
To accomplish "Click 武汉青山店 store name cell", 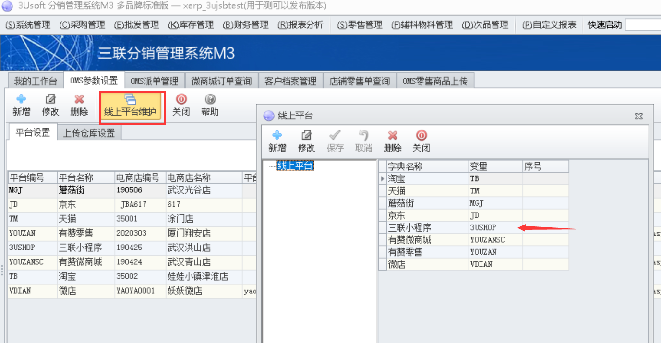I will (204, 262).
